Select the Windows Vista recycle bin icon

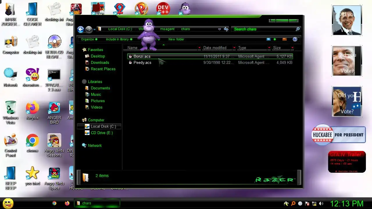tap(11, 113)
